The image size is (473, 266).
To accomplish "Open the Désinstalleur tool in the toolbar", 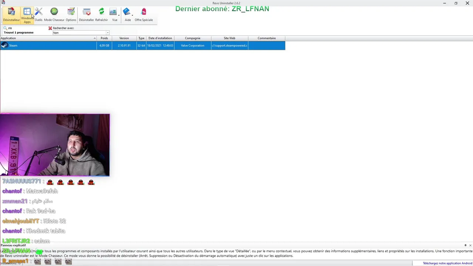I will [11, 15].
